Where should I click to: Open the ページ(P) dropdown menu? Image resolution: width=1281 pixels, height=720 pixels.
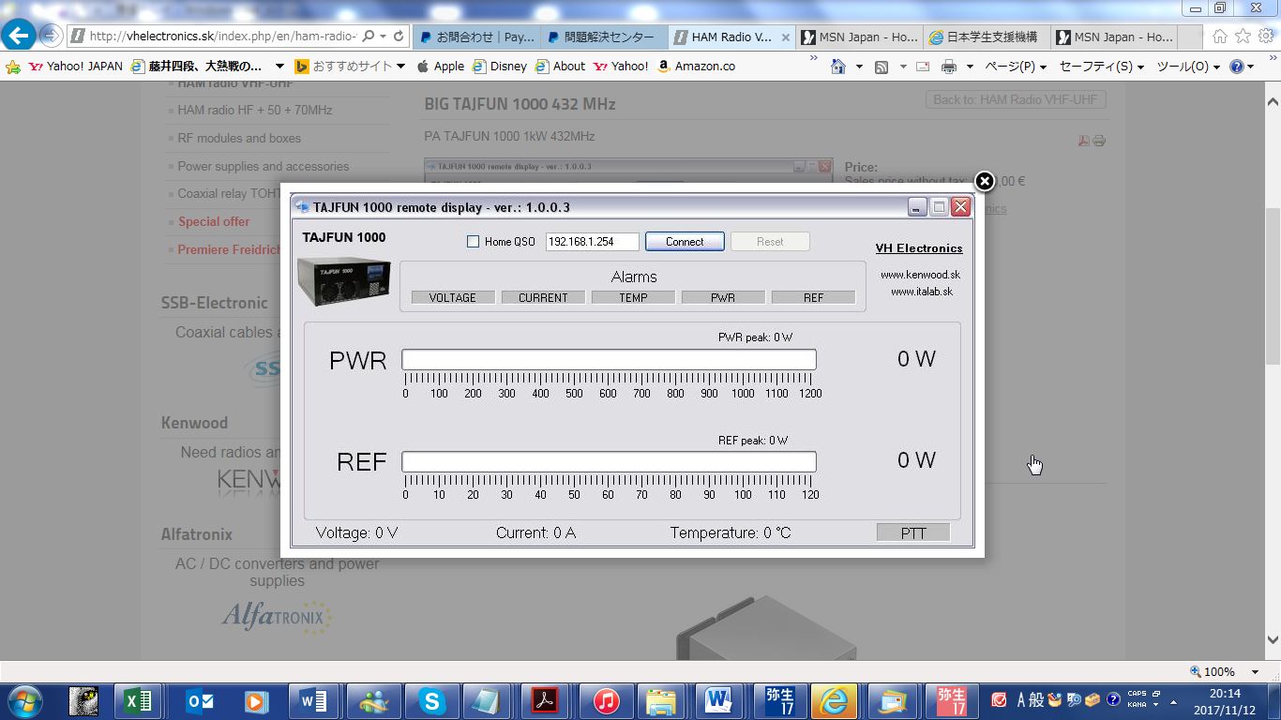click(1015, 67)
